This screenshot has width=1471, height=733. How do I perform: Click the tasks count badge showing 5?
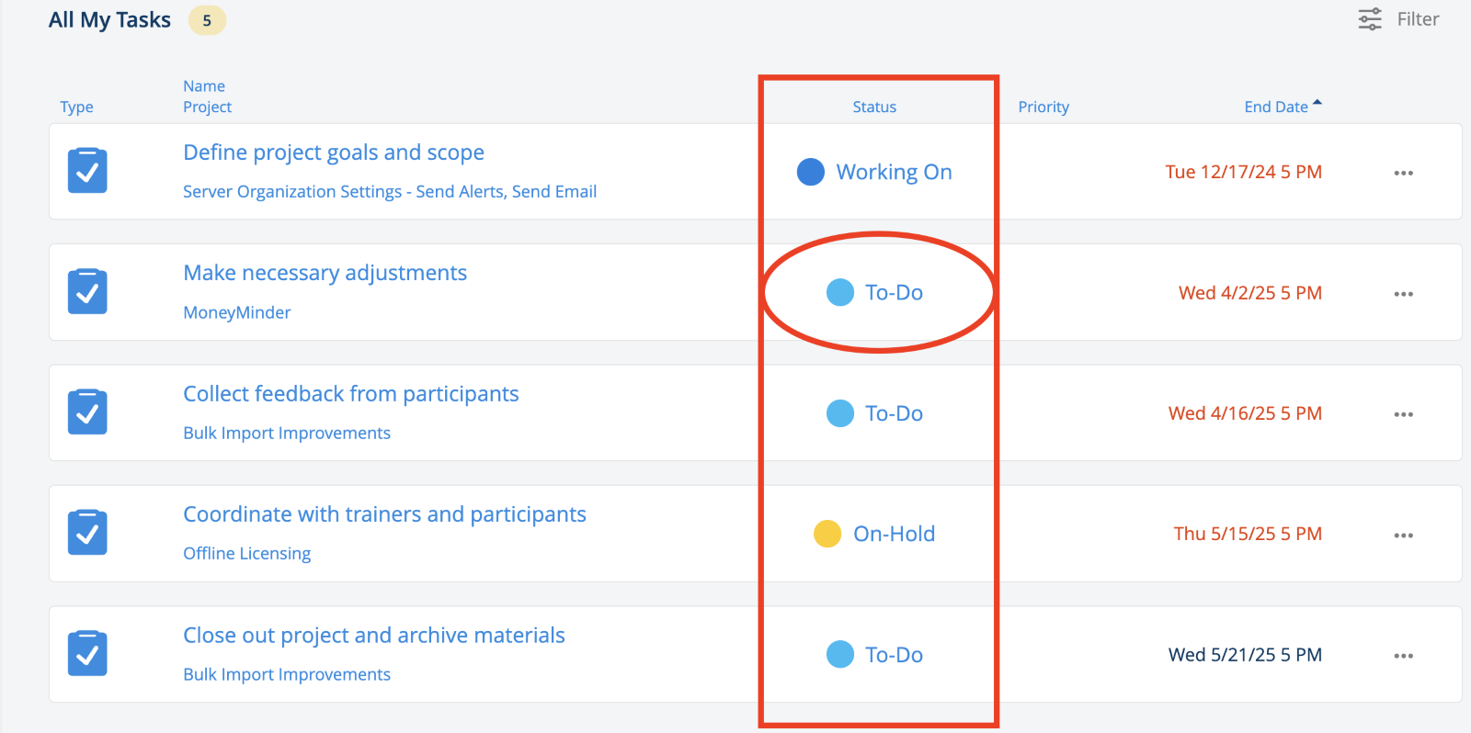point(207,20)
